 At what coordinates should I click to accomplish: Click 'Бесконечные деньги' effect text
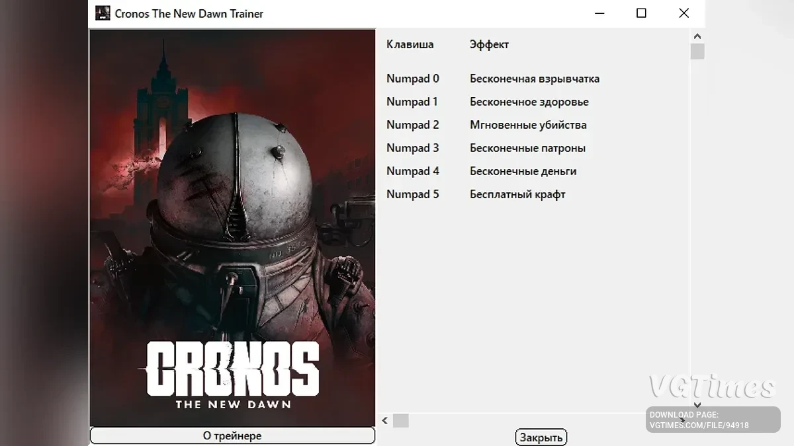pos(523,171)
